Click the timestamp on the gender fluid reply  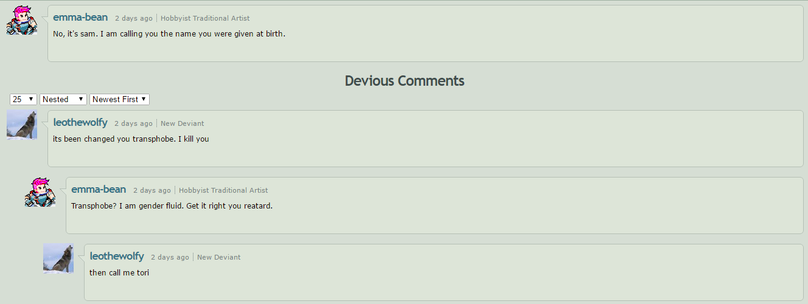[x=152, y=190]
